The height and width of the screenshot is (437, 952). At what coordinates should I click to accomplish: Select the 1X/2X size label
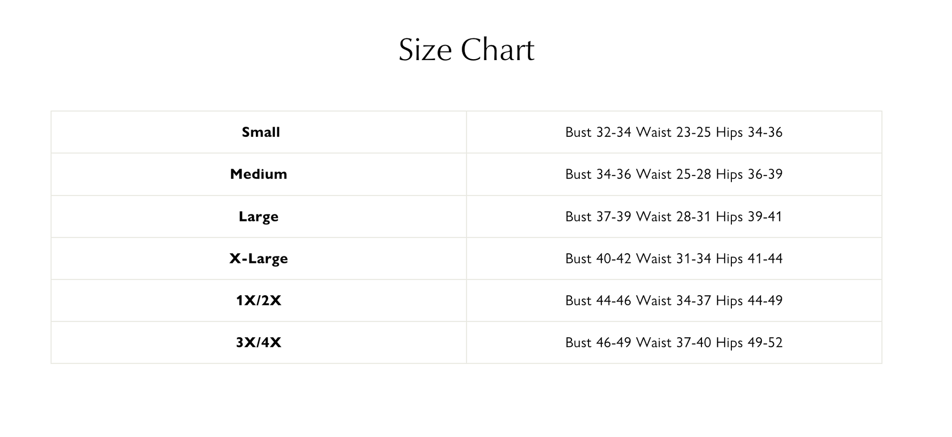258,301
